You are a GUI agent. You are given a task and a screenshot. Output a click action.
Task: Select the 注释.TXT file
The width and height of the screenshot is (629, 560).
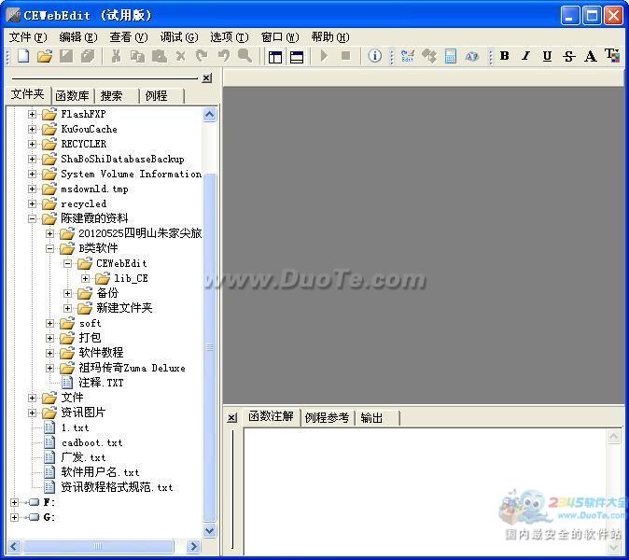click(x=101, y=383)
